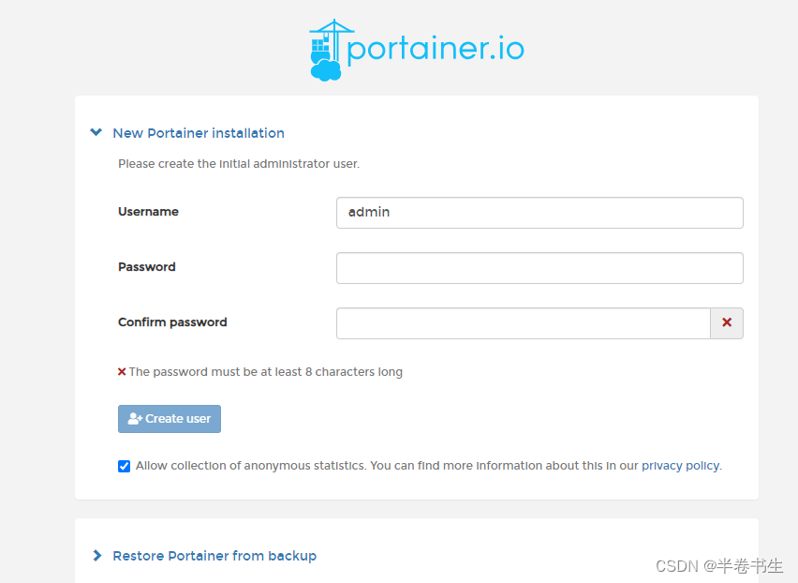Click the red X beside Confirm password
The height and width of the screenshot is (583, 798).
pos(727,322)
